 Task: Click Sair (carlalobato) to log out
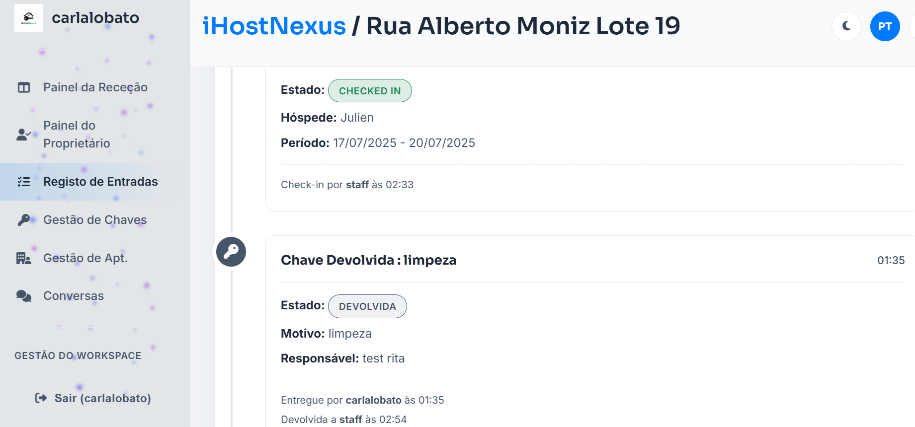click(x=102, y=398)
